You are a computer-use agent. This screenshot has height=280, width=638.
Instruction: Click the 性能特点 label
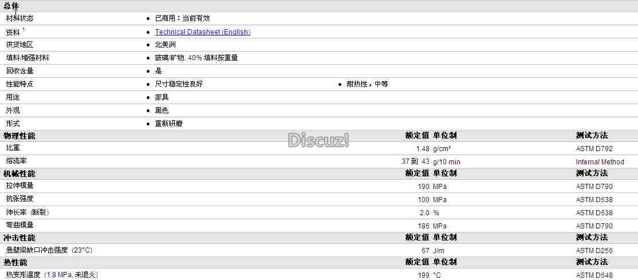pyautogui.click(x=19, y=84)
